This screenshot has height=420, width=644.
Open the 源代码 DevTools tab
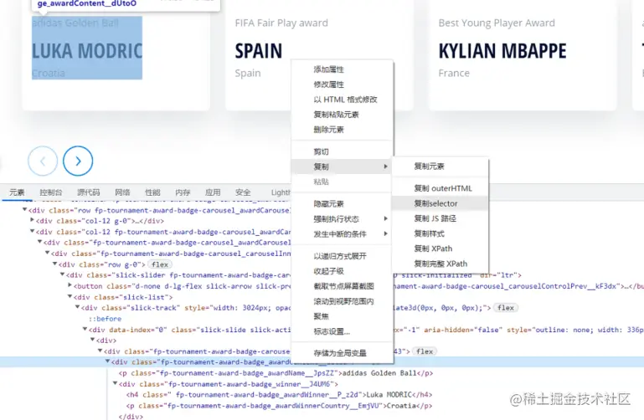(x=88, y=192)
